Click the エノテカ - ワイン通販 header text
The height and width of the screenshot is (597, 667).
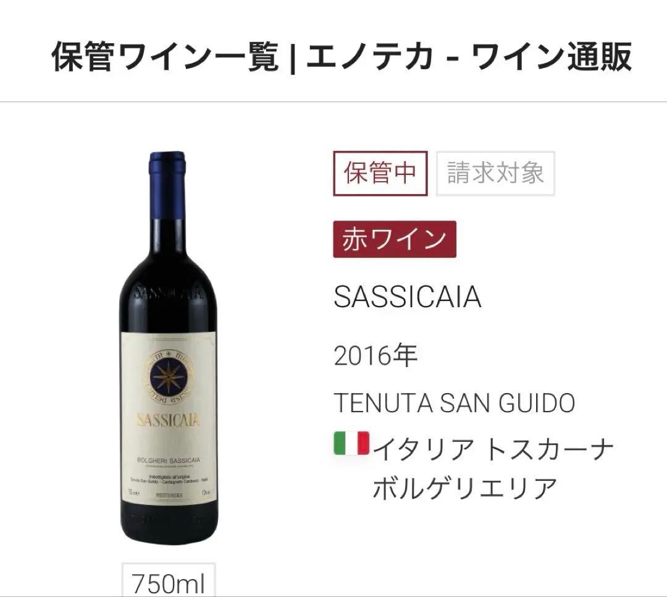click(x=469, y=57)
